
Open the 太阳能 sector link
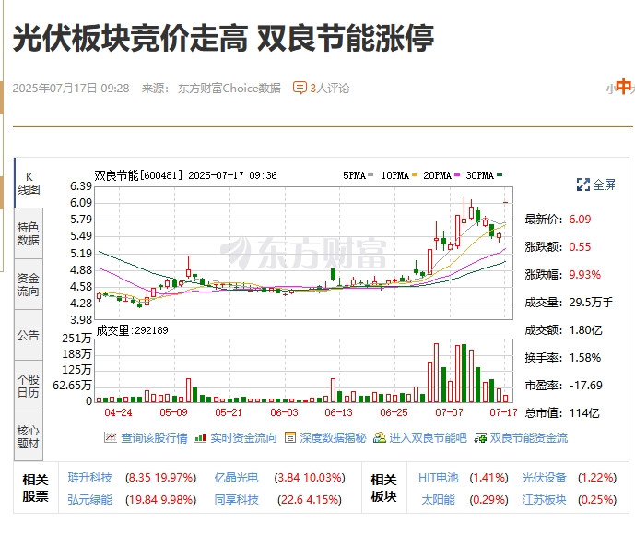click(x=438, y=499)
